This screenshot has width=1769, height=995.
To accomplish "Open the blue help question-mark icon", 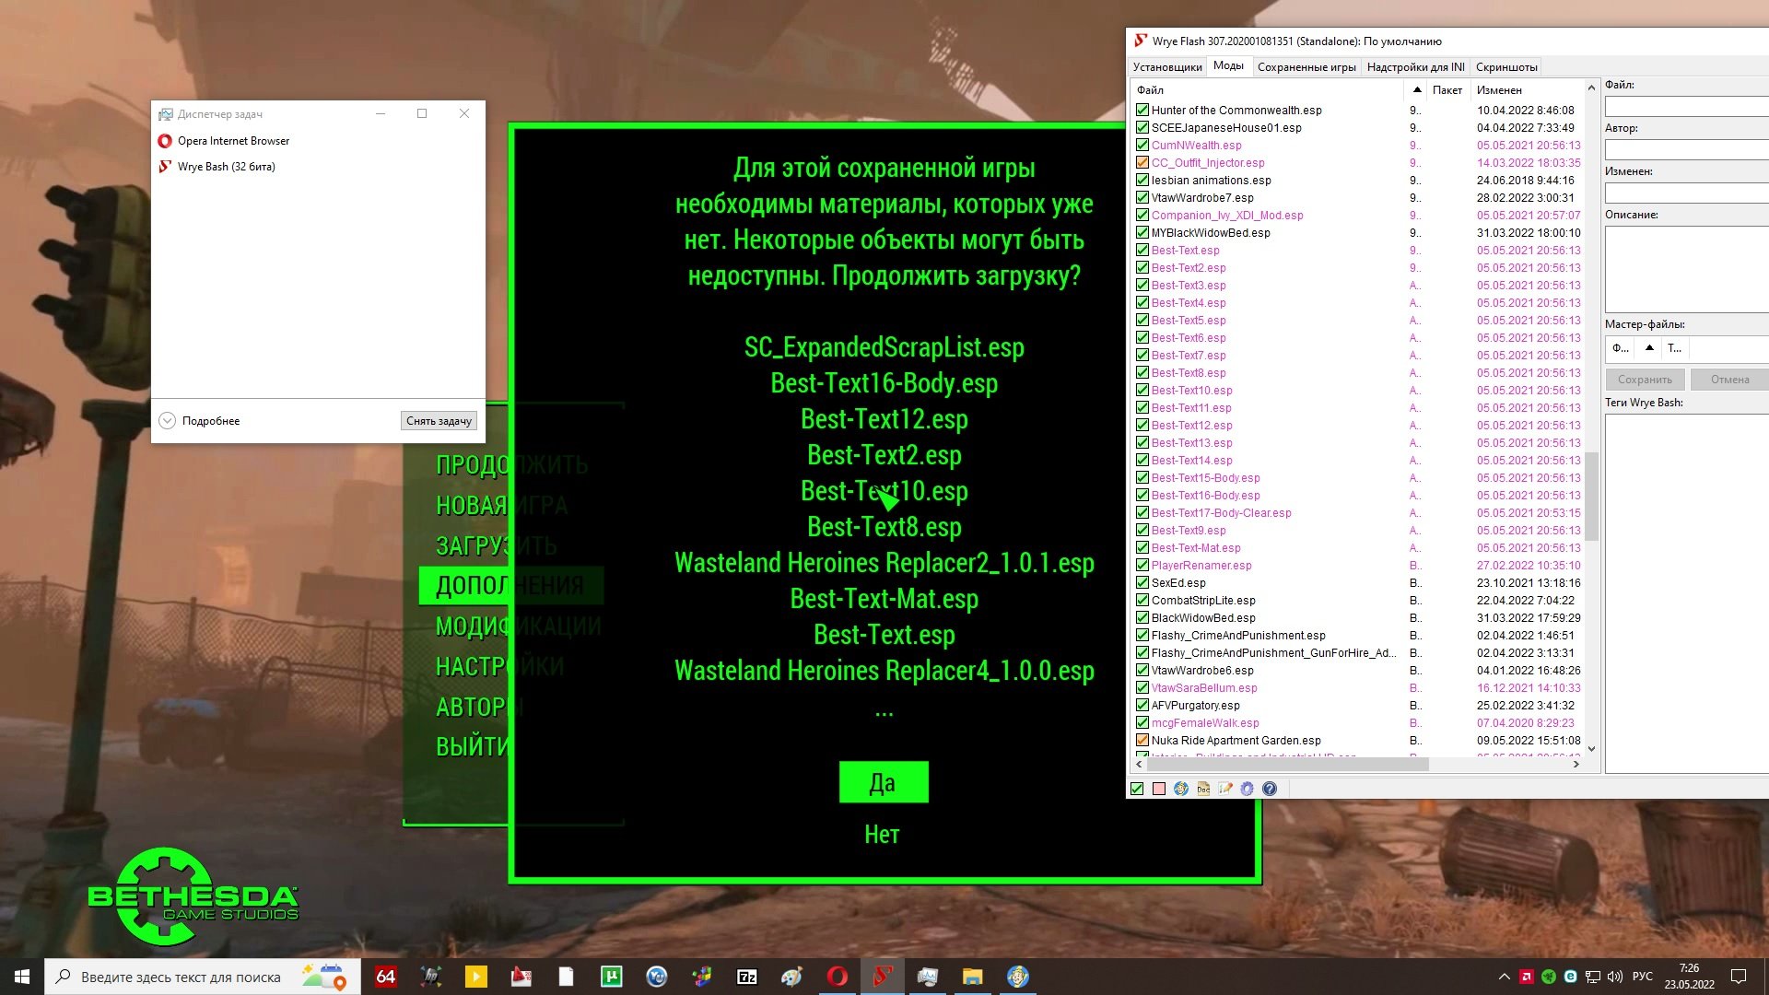I will [1270, 789].
